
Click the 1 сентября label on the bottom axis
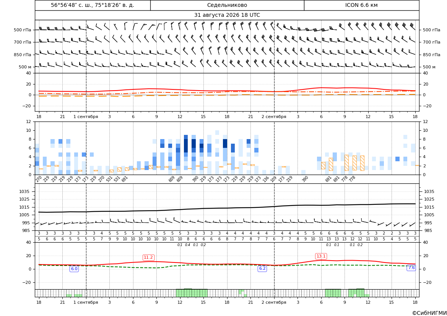coord(86,302)
